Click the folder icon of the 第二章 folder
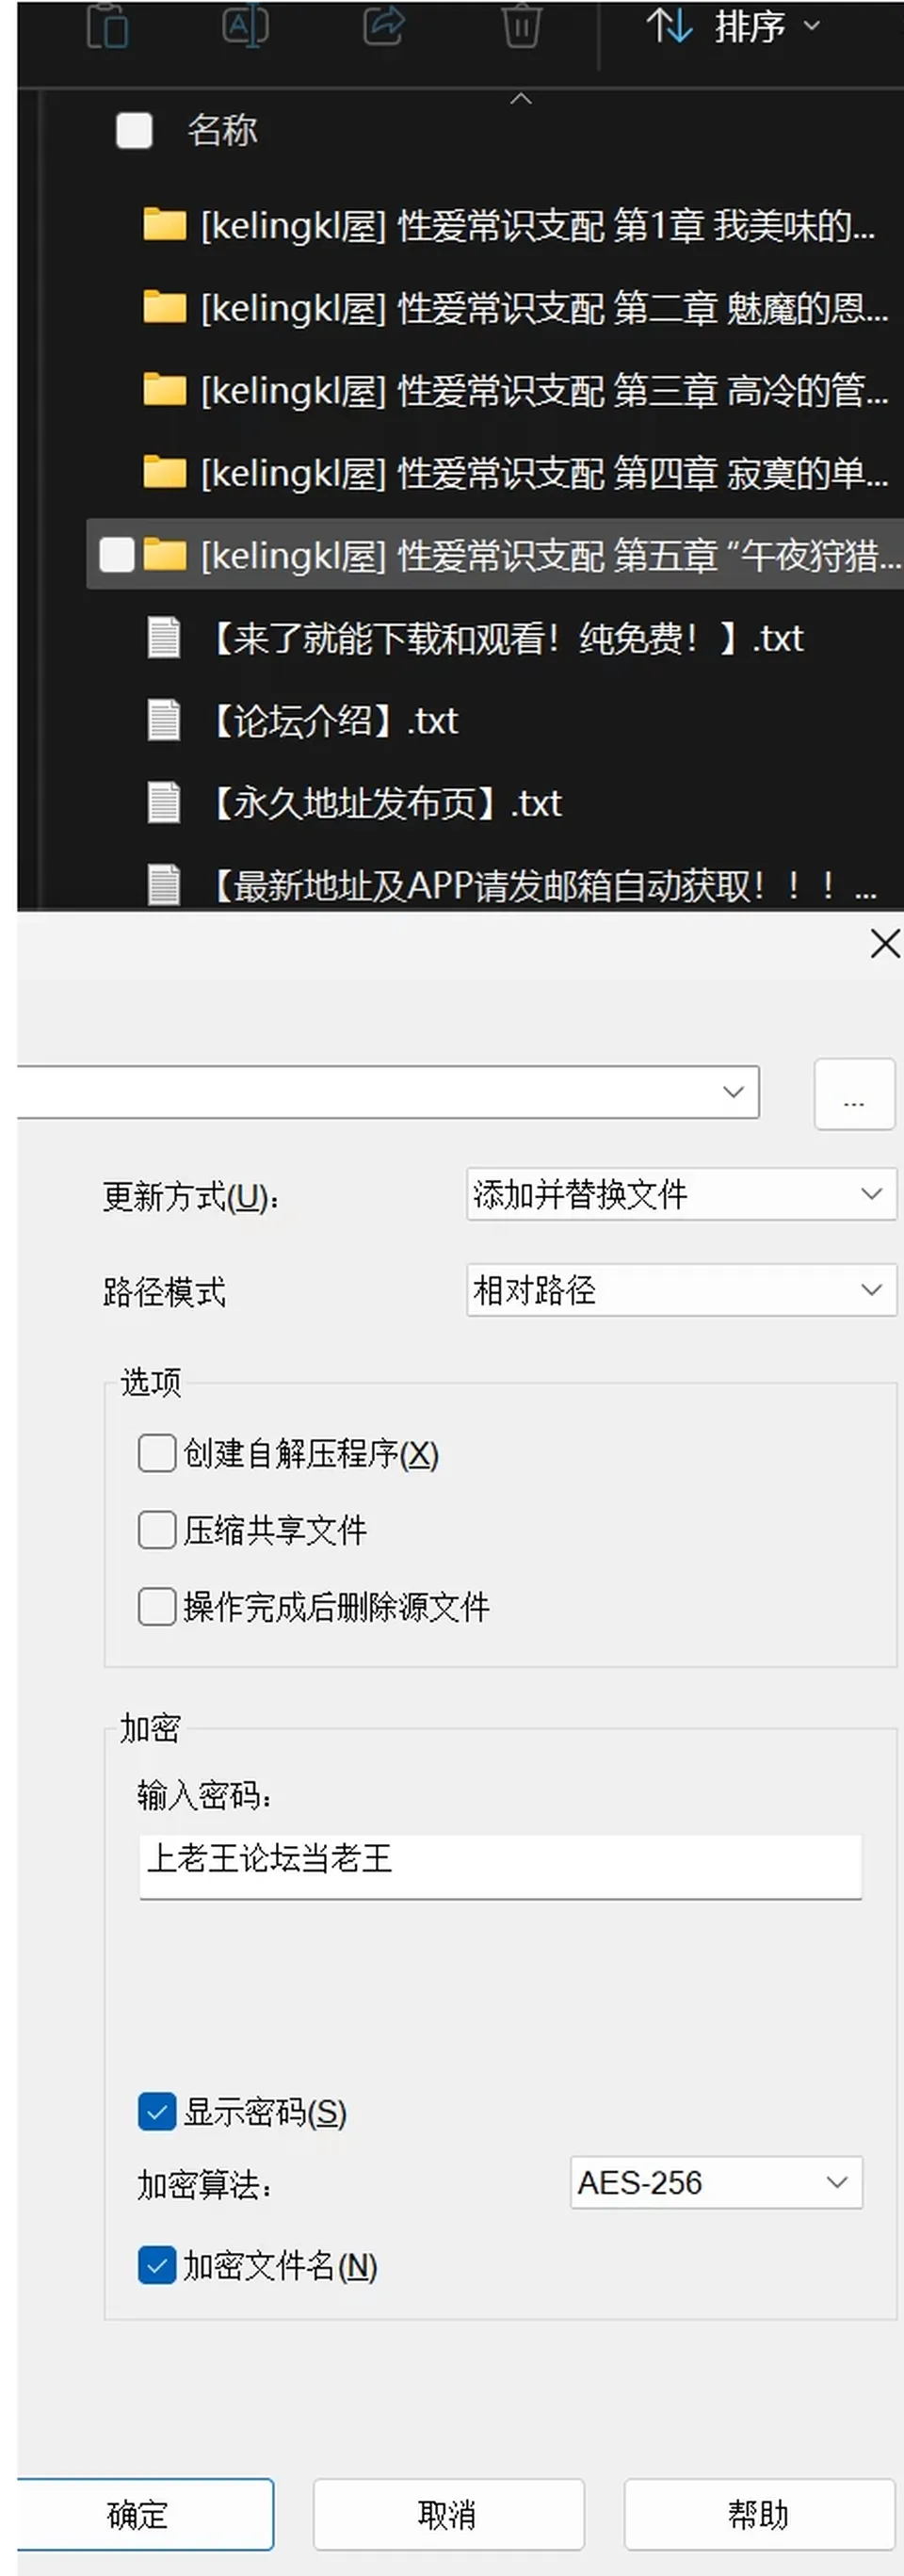 click(x=165, y=307)
